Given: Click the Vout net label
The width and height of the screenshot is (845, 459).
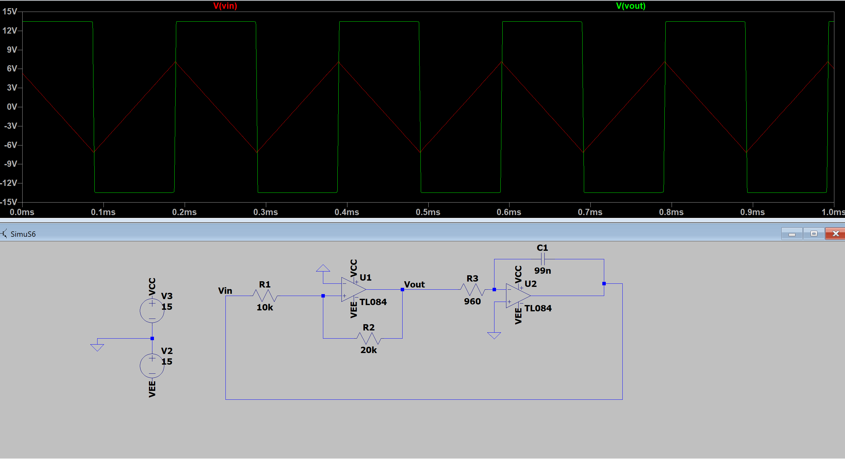Looking at the screenshot, I should click(x=414, y=284).
